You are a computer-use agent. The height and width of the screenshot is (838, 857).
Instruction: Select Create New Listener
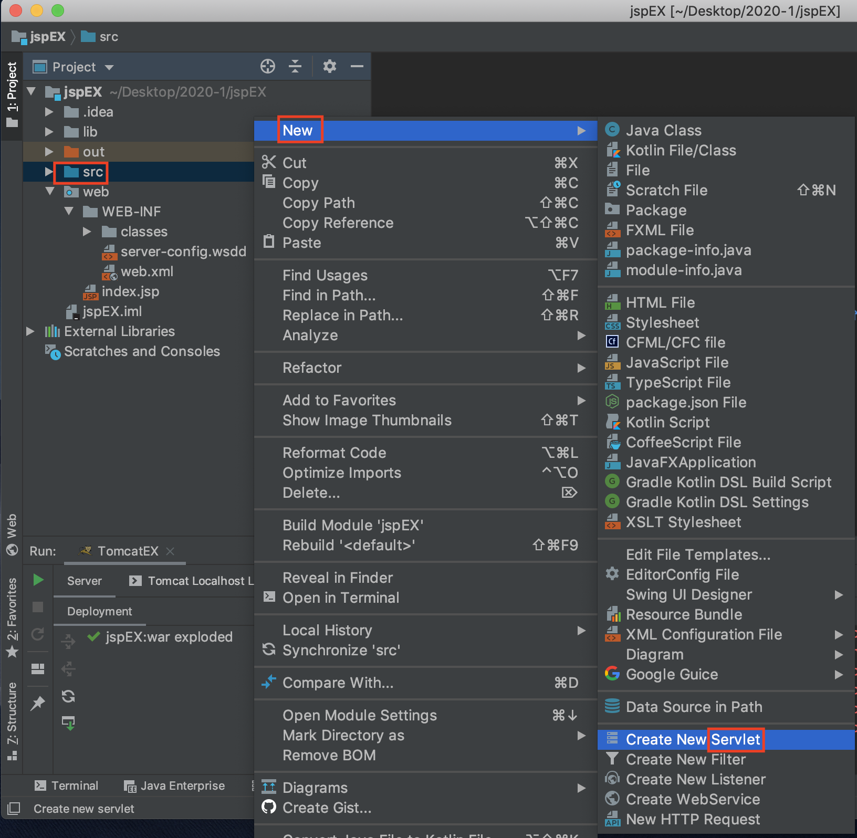[x=727, y=779]
